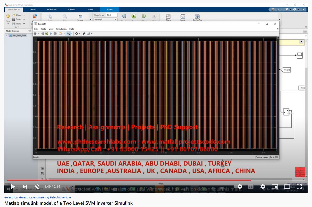Click the Data Inspector icon in the ribbon
312x207 pixels.
[x=168, y=17]
